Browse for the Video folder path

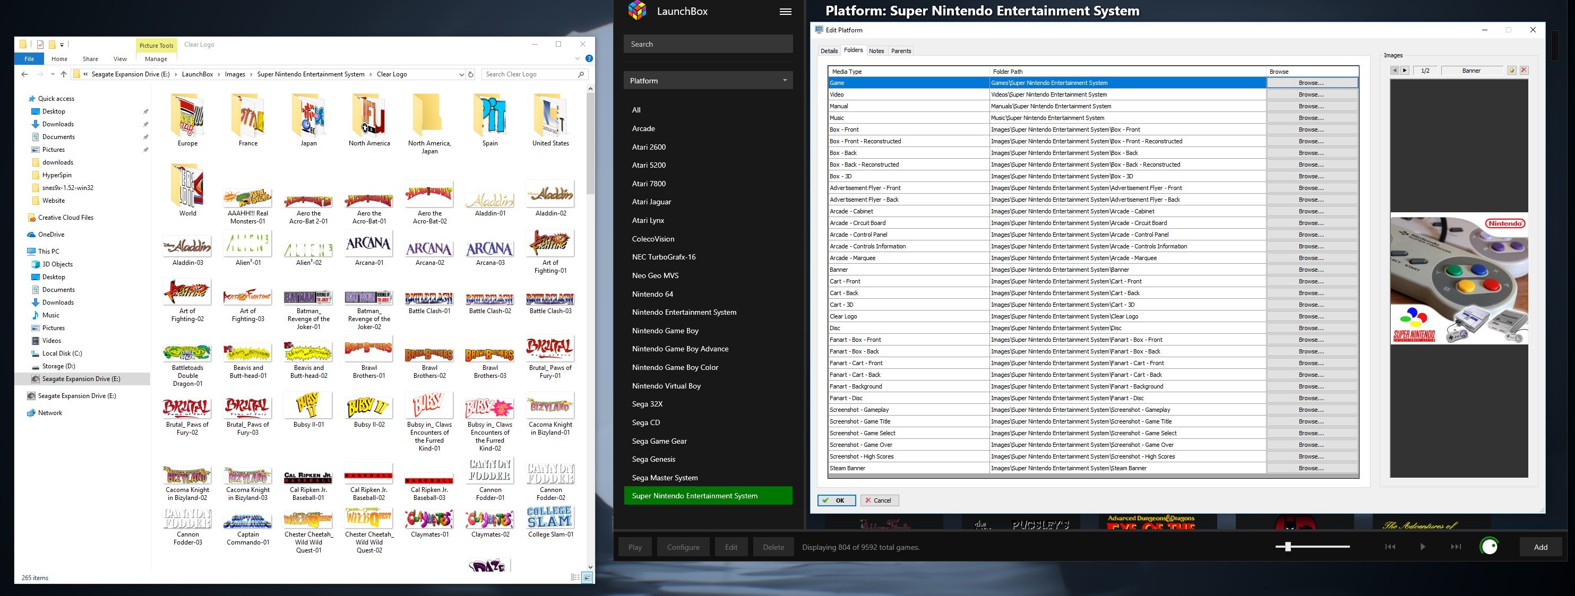click(1312, 94)
